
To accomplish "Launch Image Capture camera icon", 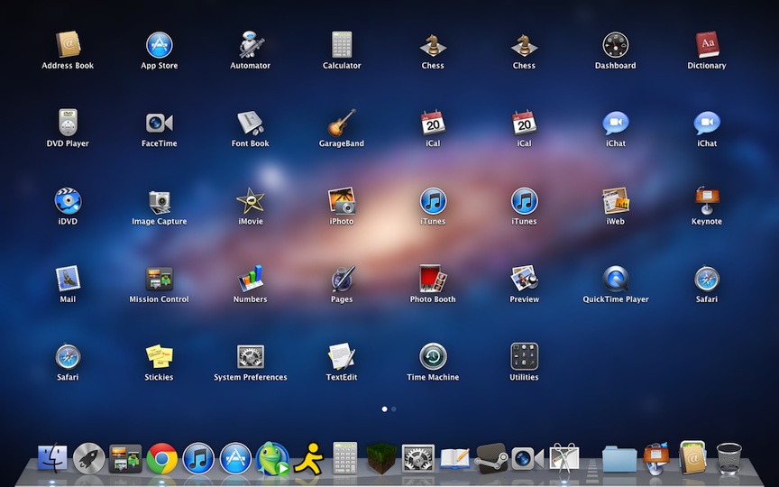I will point(159,201).
